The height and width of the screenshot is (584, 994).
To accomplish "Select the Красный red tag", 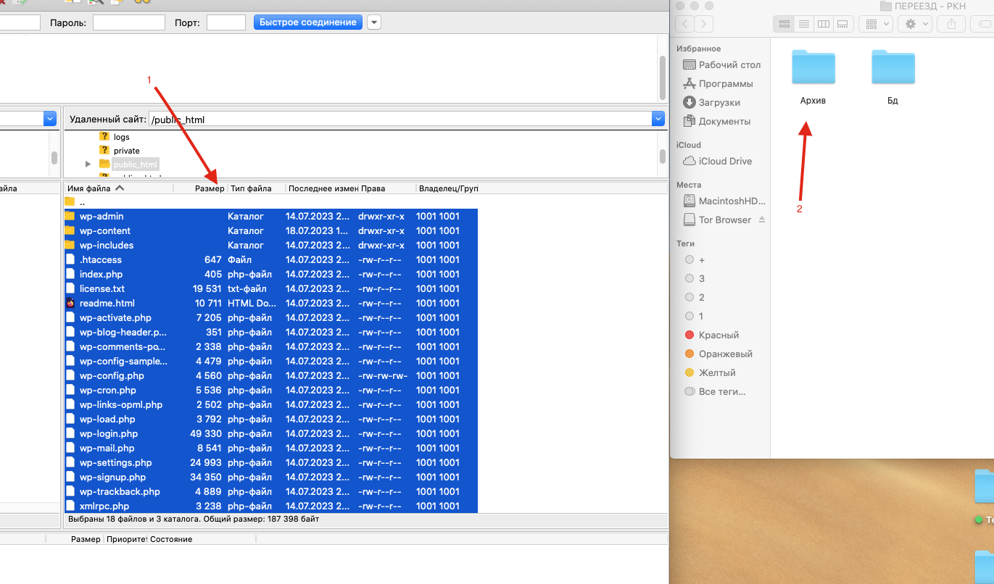I will click(711, 335).
